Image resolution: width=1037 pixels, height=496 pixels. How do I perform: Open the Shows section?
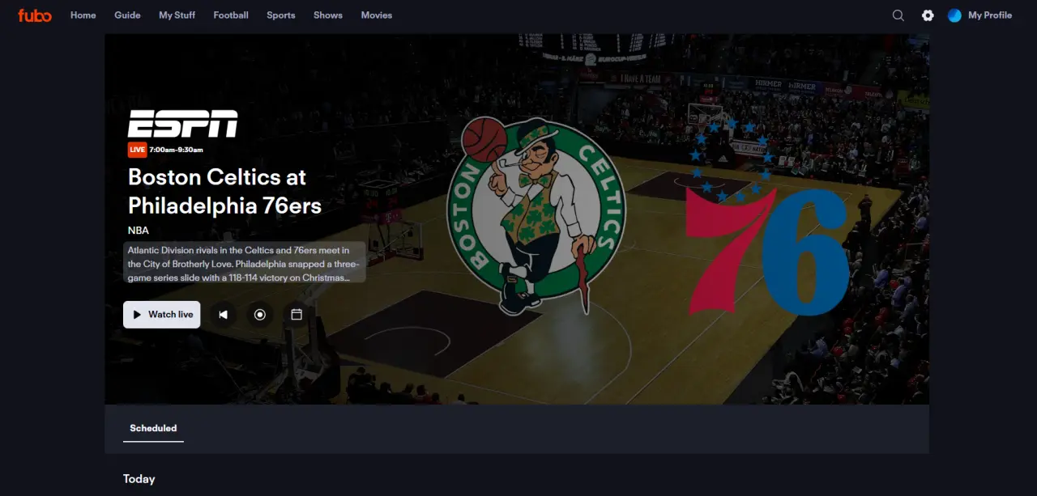click(328, 15)
